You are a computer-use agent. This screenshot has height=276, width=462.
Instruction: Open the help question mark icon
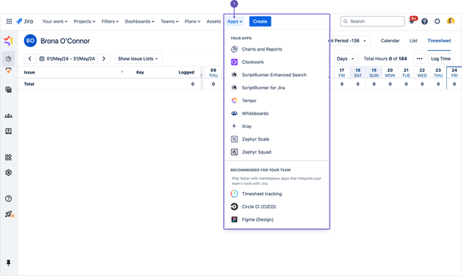(x=424, y=21)
